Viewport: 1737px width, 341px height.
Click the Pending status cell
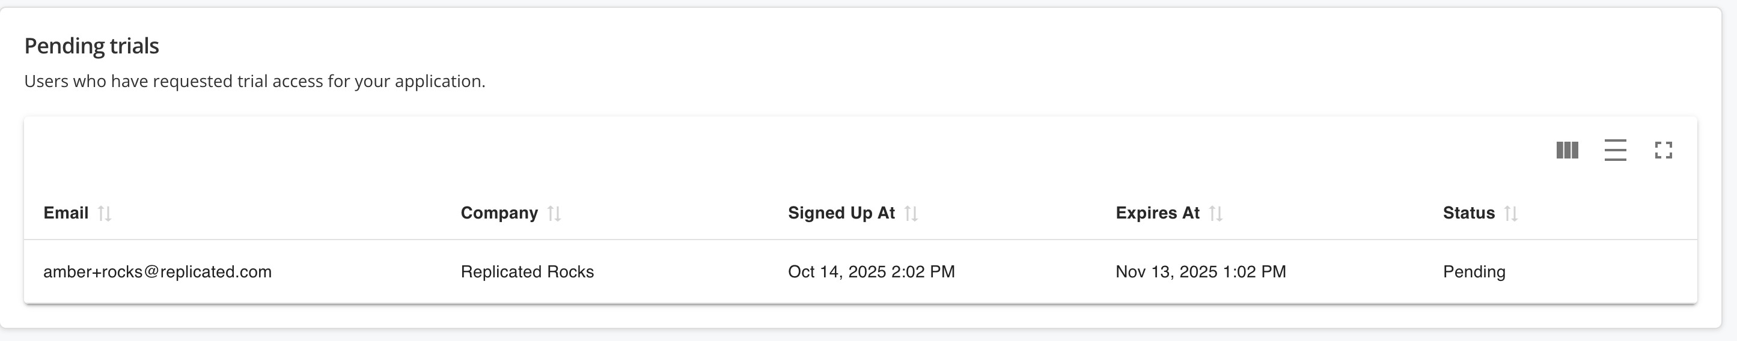point(1474,271)
